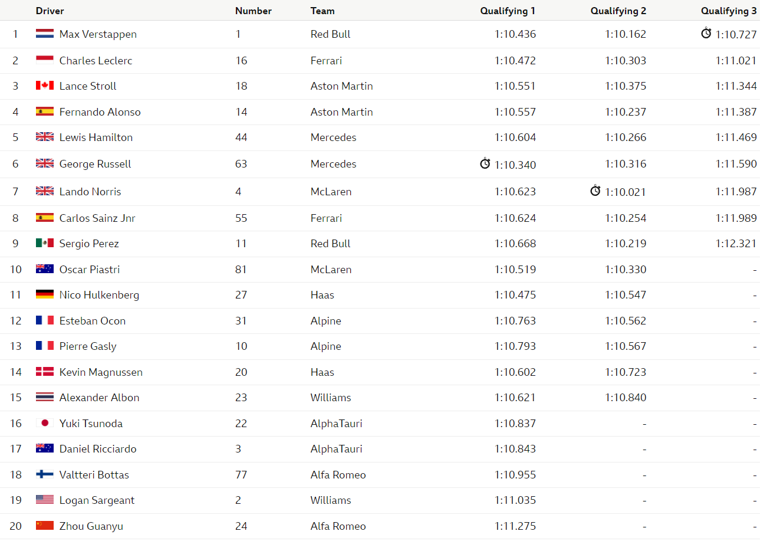The width and height of the screenshot is (770, 541).
Task: Click the Qualifying 1 column header
Action: point(508,11)
